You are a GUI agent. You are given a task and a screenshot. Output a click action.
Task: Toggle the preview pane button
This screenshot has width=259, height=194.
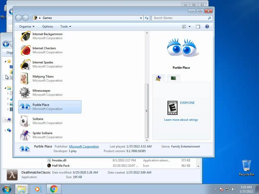click(x=198, y=26)
